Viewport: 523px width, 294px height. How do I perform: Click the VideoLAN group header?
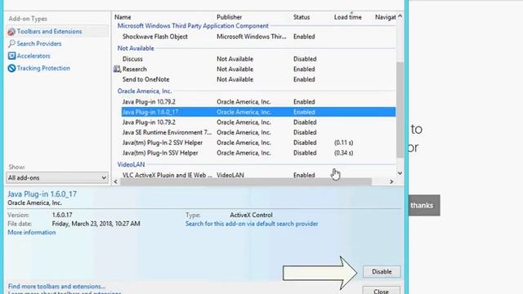pos(131,165)
